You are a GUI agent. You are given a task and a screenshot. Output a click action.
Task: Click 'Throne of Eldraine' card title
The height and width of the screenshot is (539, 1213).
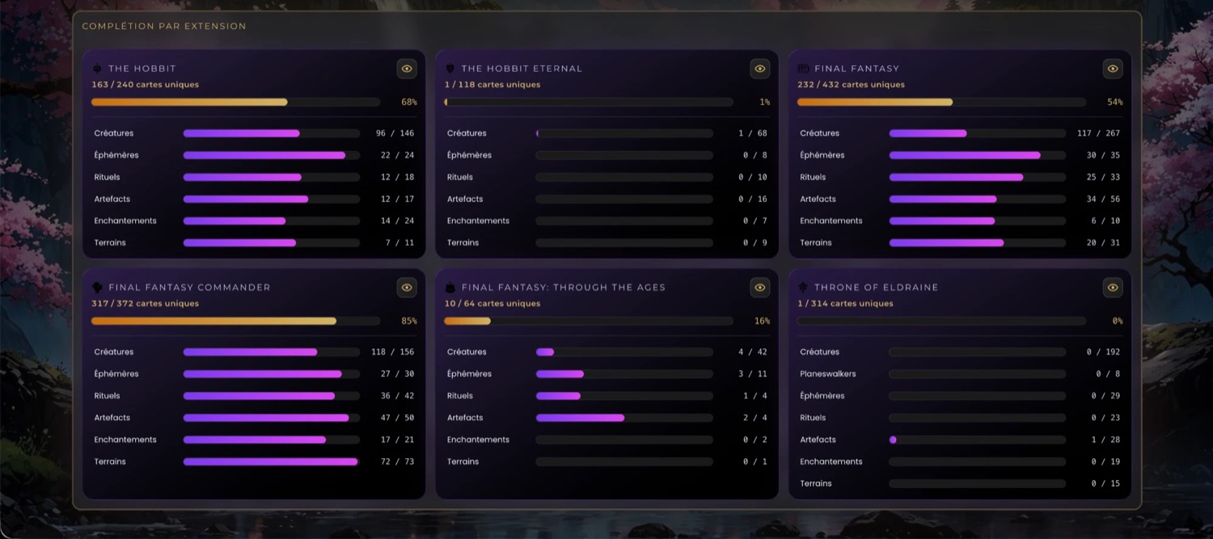pos(877,288)
